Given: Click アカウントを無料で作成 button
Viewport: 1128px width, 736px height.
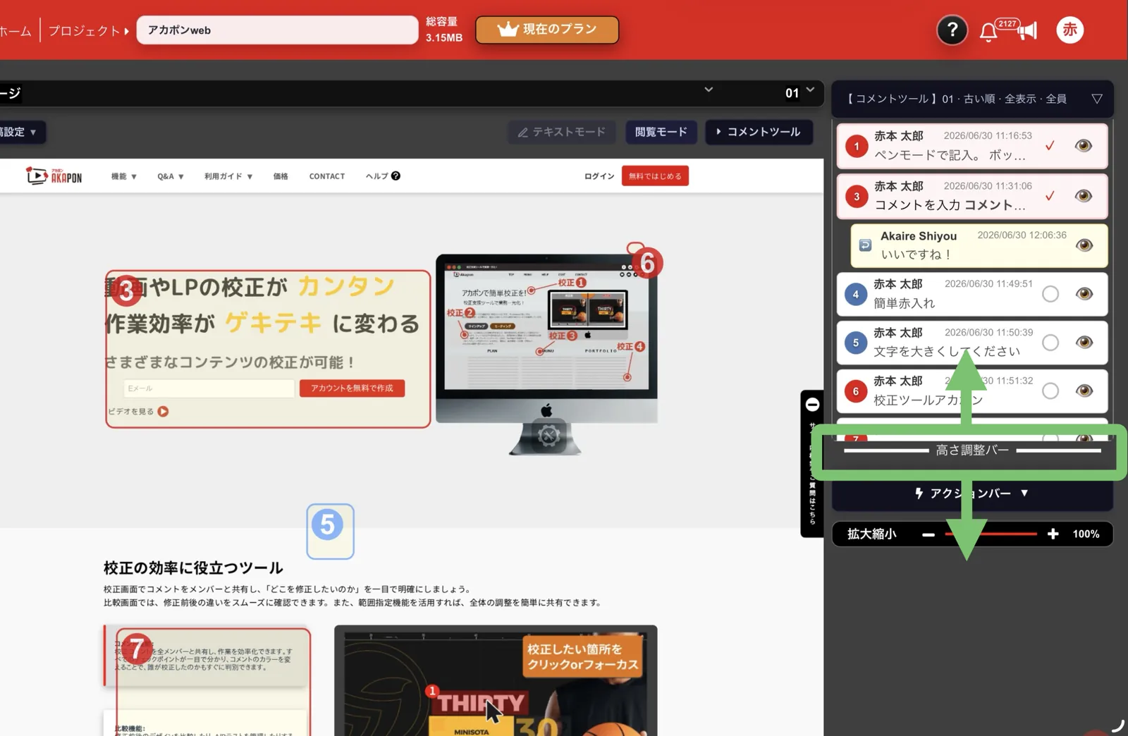Looking at the screenshot, I should click(352, 388).
